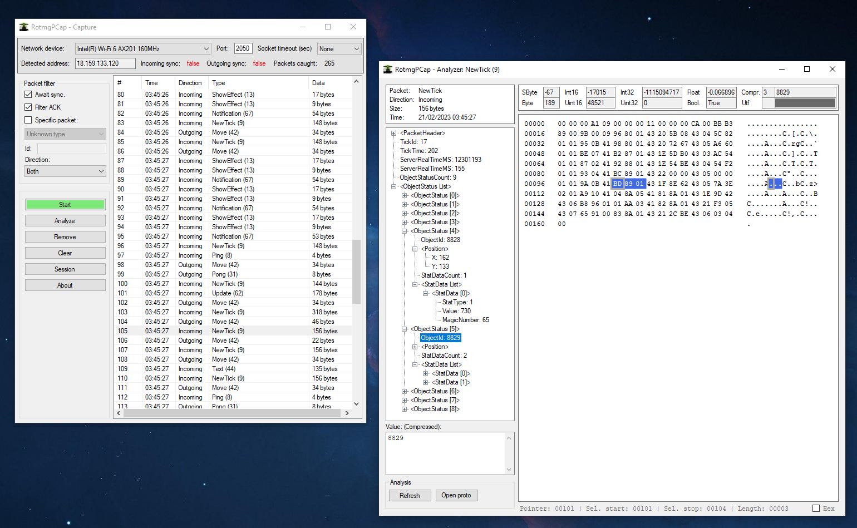857x528 pixels.
Task: Click the Type column header
Action: click(x=258, y=83)
